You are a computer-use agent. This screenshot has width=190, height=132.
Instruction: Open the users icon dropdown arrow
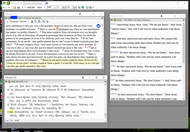93,7
